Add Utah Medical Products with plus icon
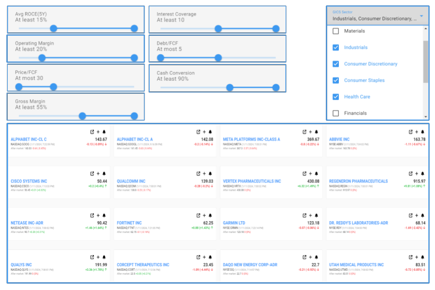 (x=417, y=257)
